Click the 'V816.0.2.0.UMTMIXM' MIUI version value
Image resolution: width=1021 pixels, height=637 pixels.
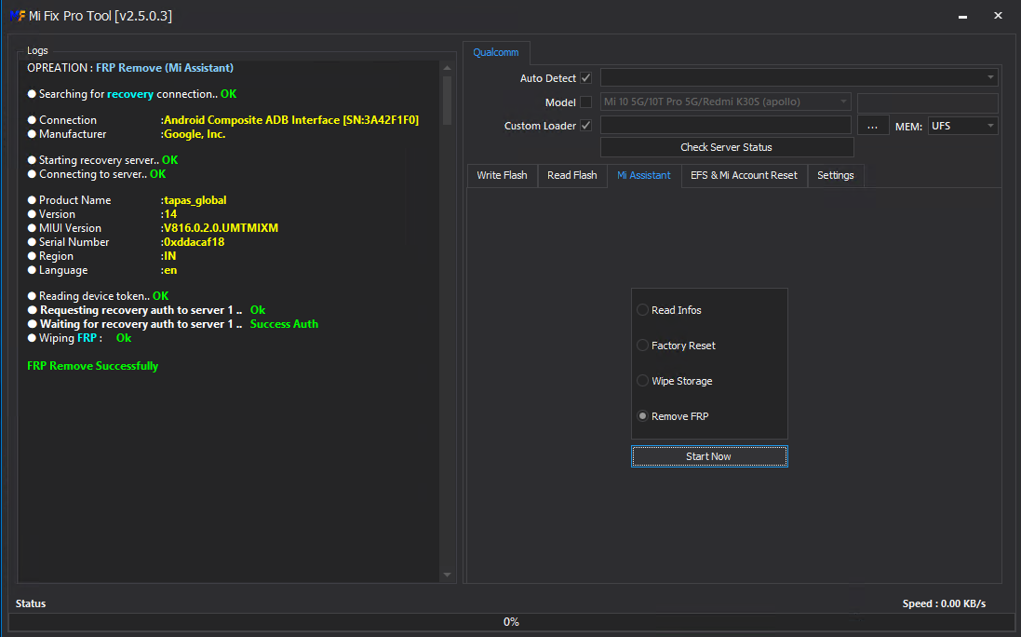pos(221,228)
